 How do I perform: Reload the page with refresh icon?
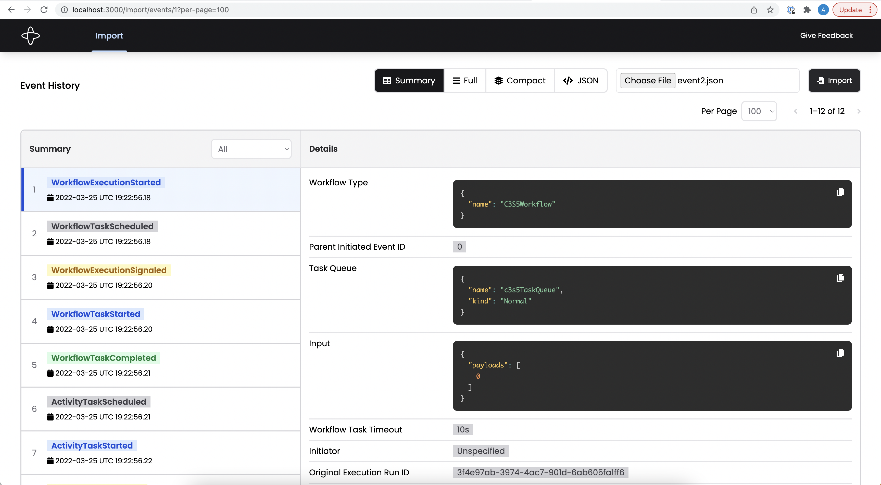pos(44,10)
